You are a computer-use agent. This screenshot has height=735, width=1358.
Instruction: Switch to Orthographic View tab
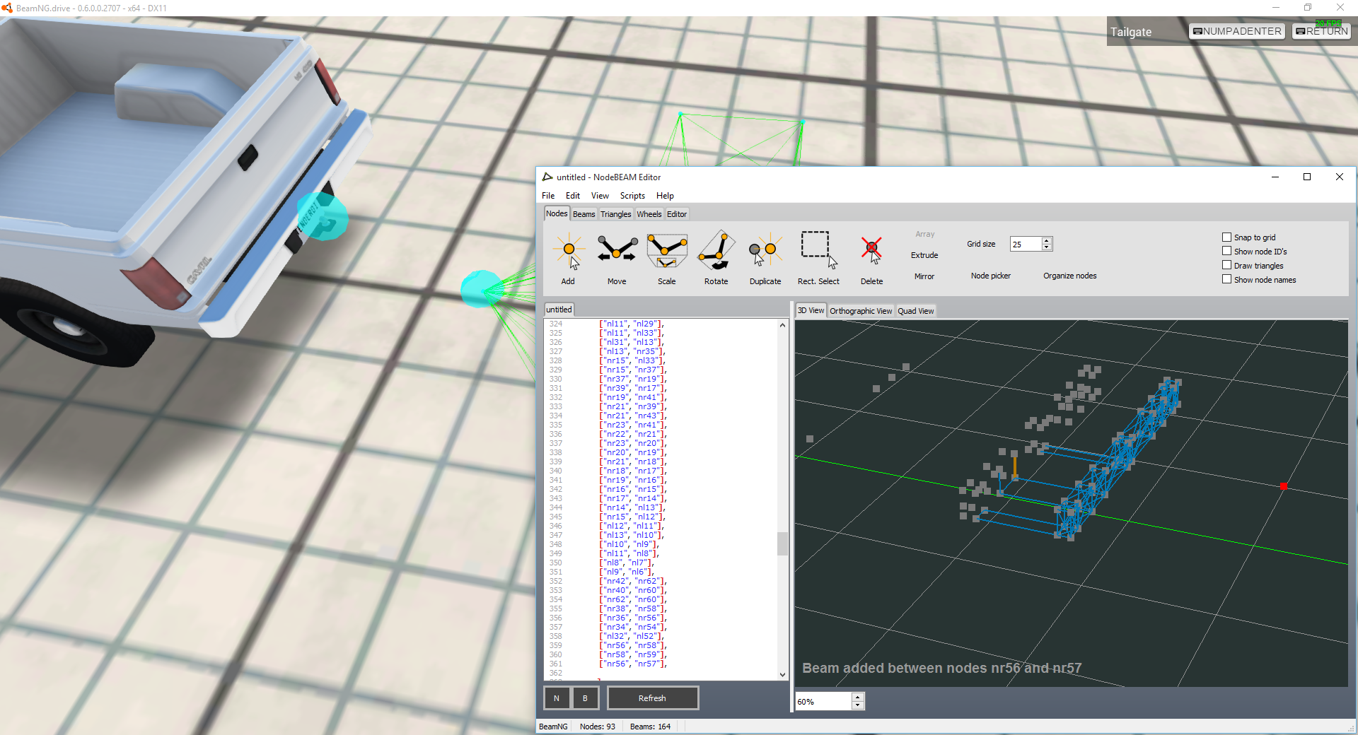pos(861,311)
